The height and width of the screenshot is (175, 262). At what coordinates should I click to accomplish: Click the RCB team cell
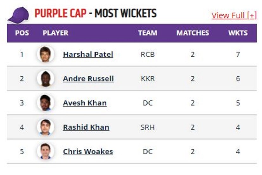(x=148, y=54)
